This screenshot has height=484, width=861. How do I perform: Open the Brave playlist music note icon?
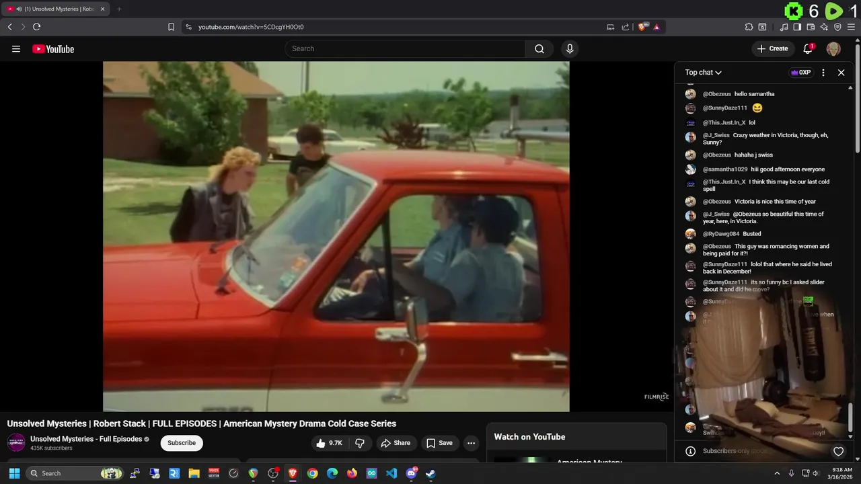pos(784,27)
